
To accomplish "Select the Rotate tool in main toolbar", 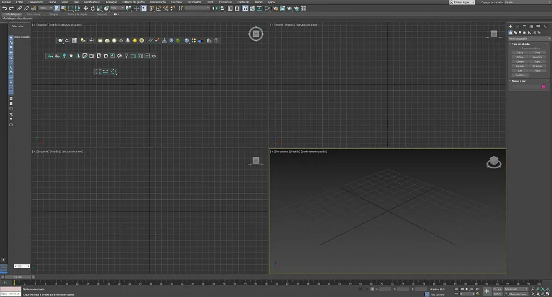I will (92, 8).
